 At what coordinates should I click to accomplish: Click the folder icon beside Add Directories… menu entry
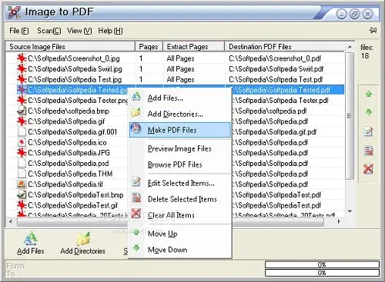coord(136,112)
